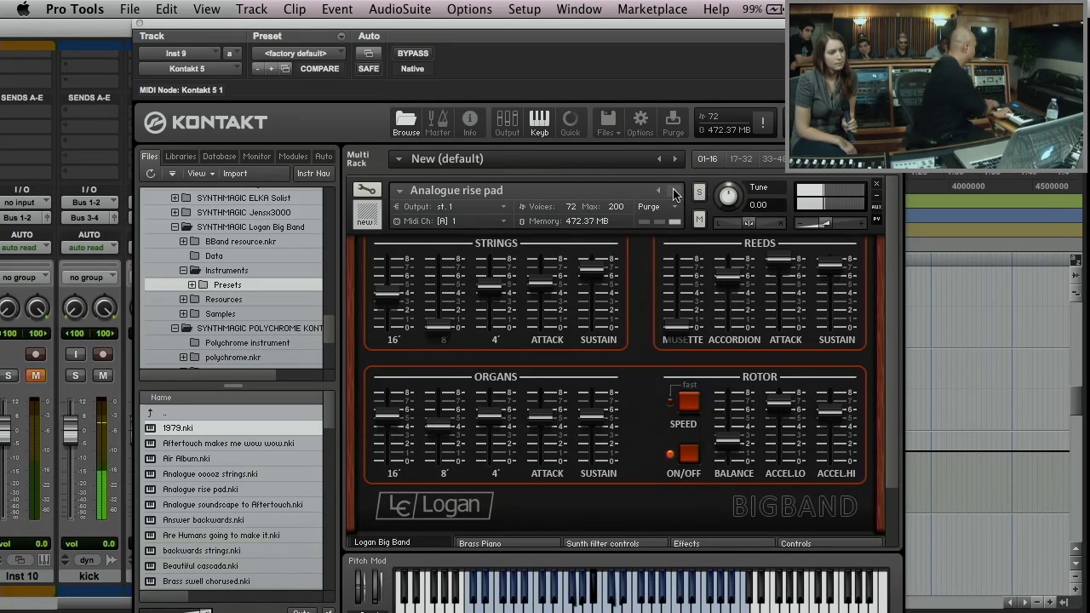This screenshot has height=613, width=1090.
Task: Open the New (default) multi dropdown
Action: coord(399,158)
